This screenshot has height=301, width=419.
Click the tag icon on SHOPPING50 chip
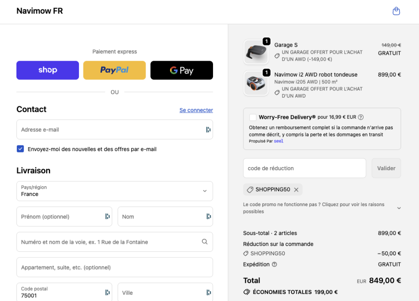[250, 190]
